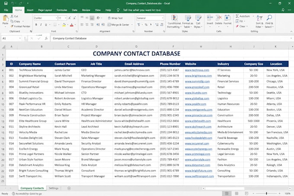Click the AutoSum sigma icon
Viewport: 294px width, 196px height.
click(237, 16)
